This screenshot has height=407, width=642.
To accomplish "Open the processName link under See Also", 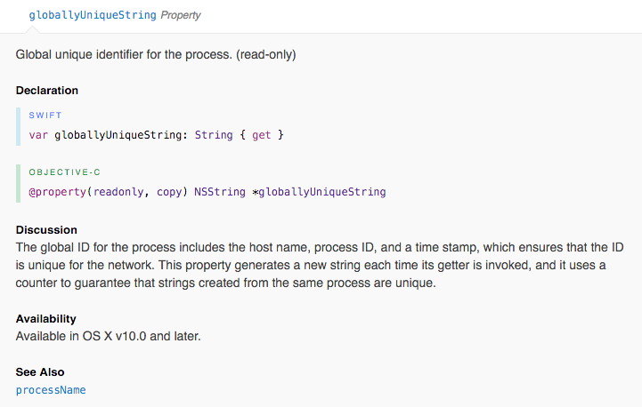I will (x=51, y=390).
